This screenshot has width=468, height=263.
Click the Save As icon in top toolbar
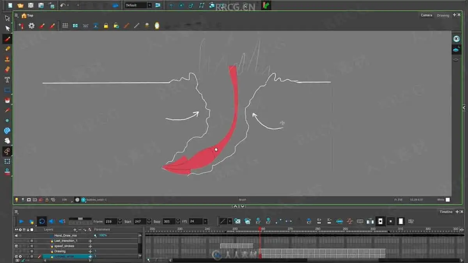coord(41,5)
